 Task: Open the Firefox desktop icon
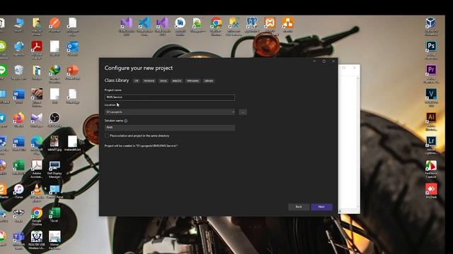pyautogui.click(x=19, y=120)
